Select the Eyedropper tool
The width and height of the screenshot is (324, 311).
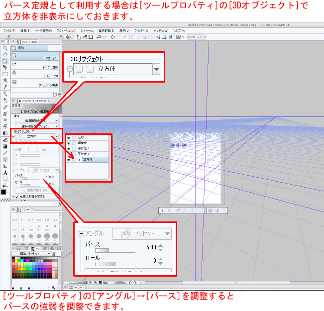[x=5, y=87]
